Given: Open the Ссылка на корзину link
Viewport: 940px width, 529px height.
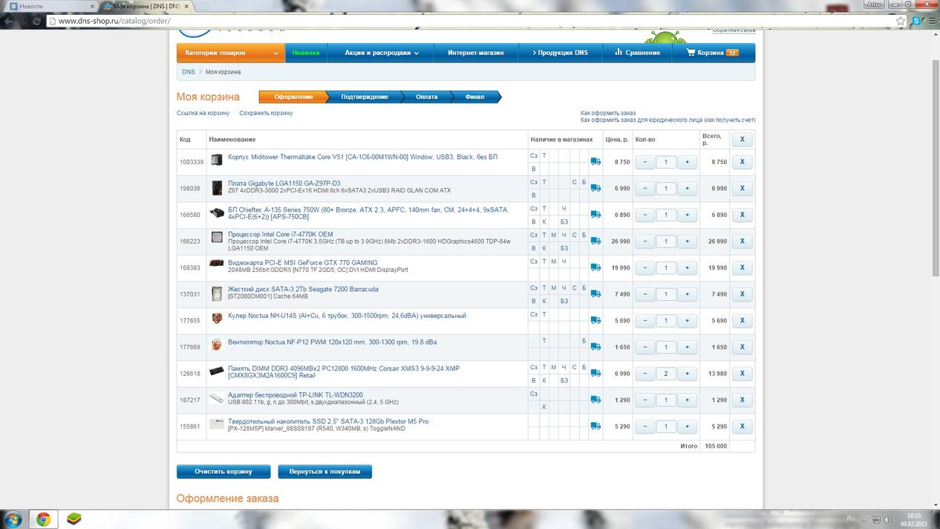Looking at the screenshot, I should click(x=203, y=113).
